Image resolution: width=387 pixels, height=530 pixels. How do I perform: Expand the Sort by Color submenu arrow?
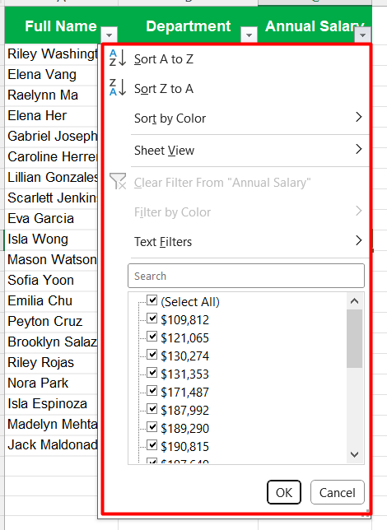[359, 118]
